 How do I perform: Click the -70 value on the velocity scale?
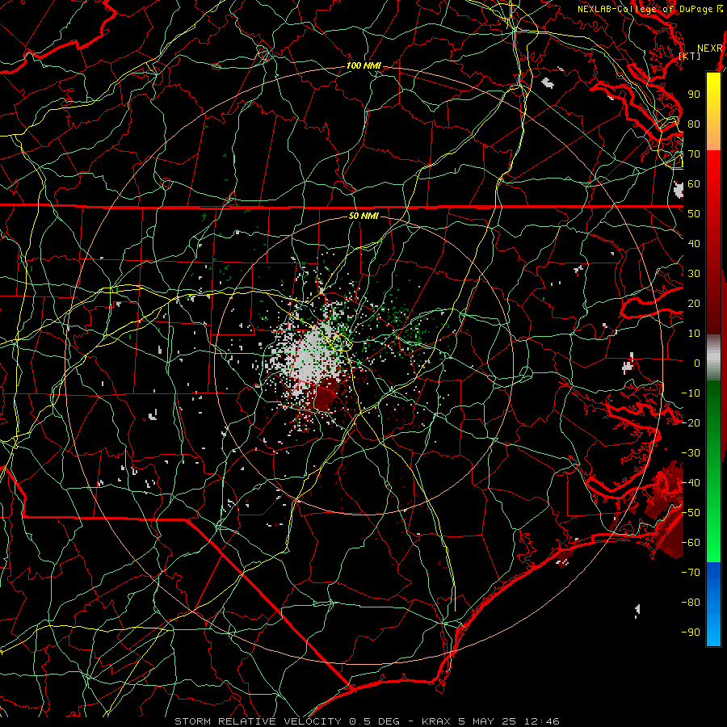691,573
